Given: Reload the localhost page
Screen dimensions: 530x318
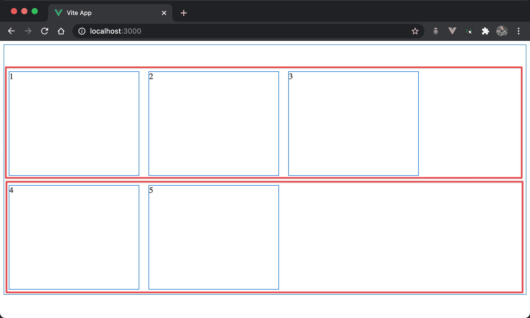Looking at the screenshot, I should [45, 31].
